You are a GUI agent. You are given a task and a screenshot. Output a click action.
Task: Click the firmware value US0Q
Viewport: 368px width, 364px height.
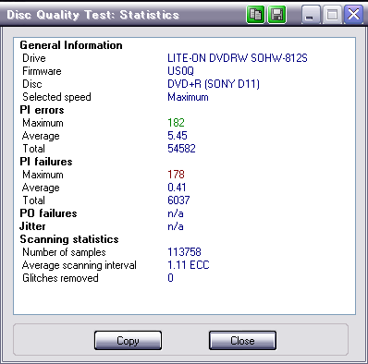click(x=180, y=71)
